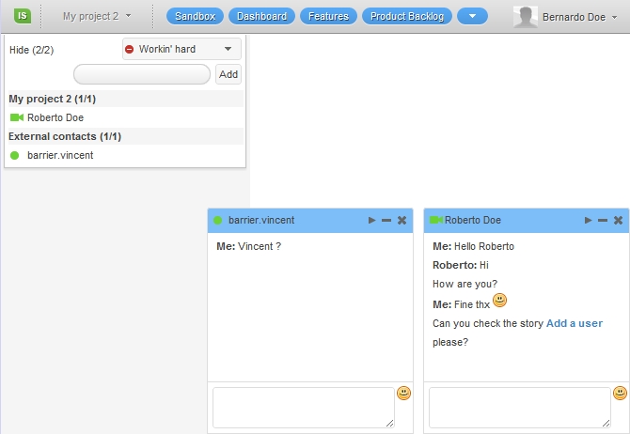
Task: Click barrier.vincent chat window title
Action: (x=261, y=220)
